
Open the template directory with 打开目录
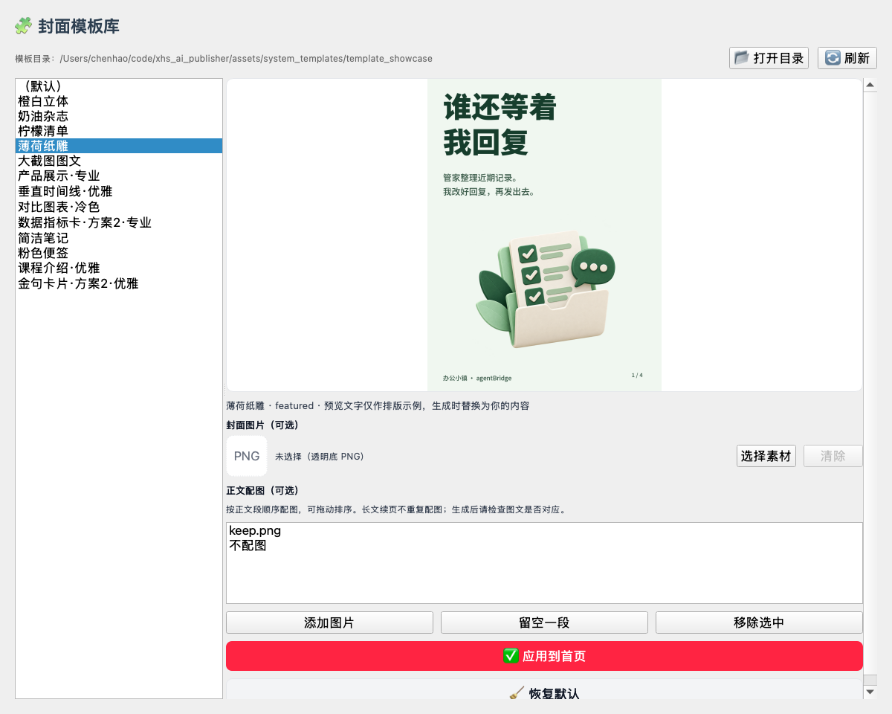pyautogui.click(x=769, y=58)
